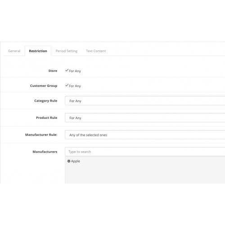Viewport: 225px width, 225px height.
Task: Click the Store field label
Action: point(53,71)
